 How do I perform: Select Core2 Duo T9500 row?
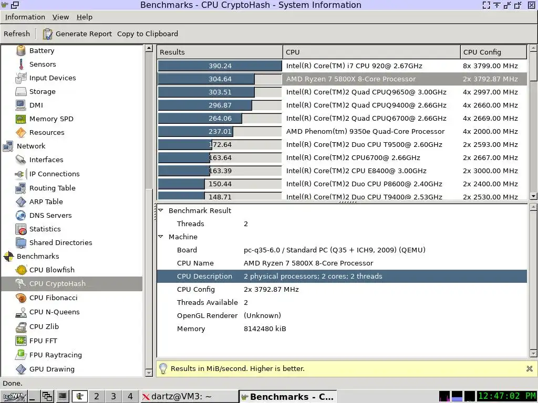342,145
